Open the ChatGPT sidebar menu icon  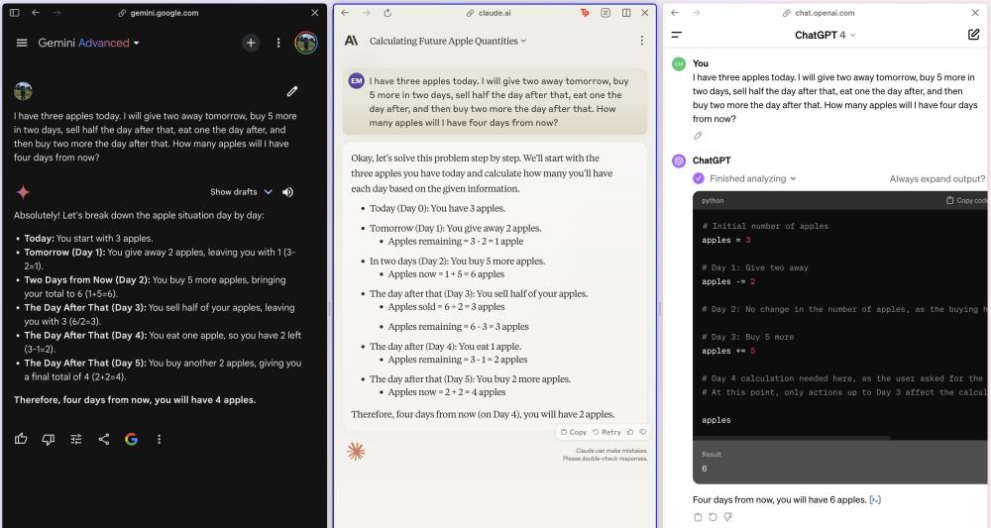coord(677,35)
